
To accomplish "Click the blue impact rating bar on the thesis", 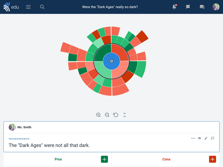I will [x=19, y=139].
